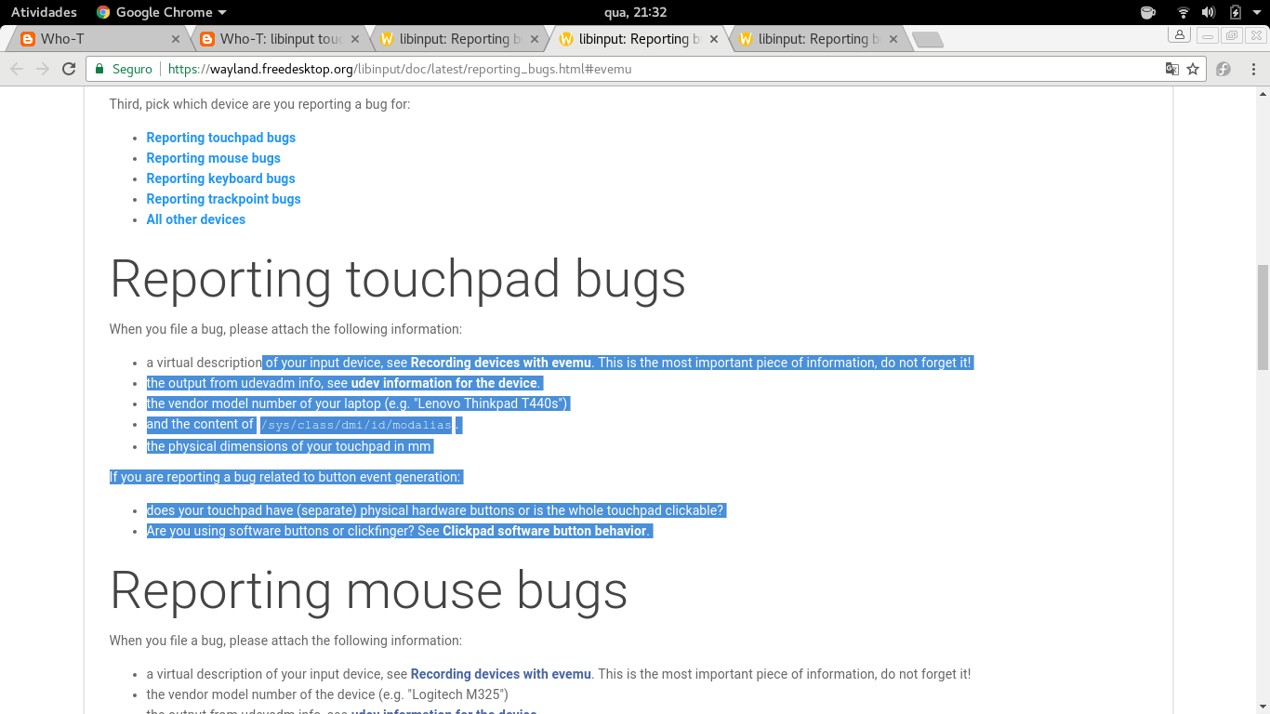Screen dimensions: 1270x714
Task: Click the caffeine coffee cup icon
Action: click(1147, 12)
